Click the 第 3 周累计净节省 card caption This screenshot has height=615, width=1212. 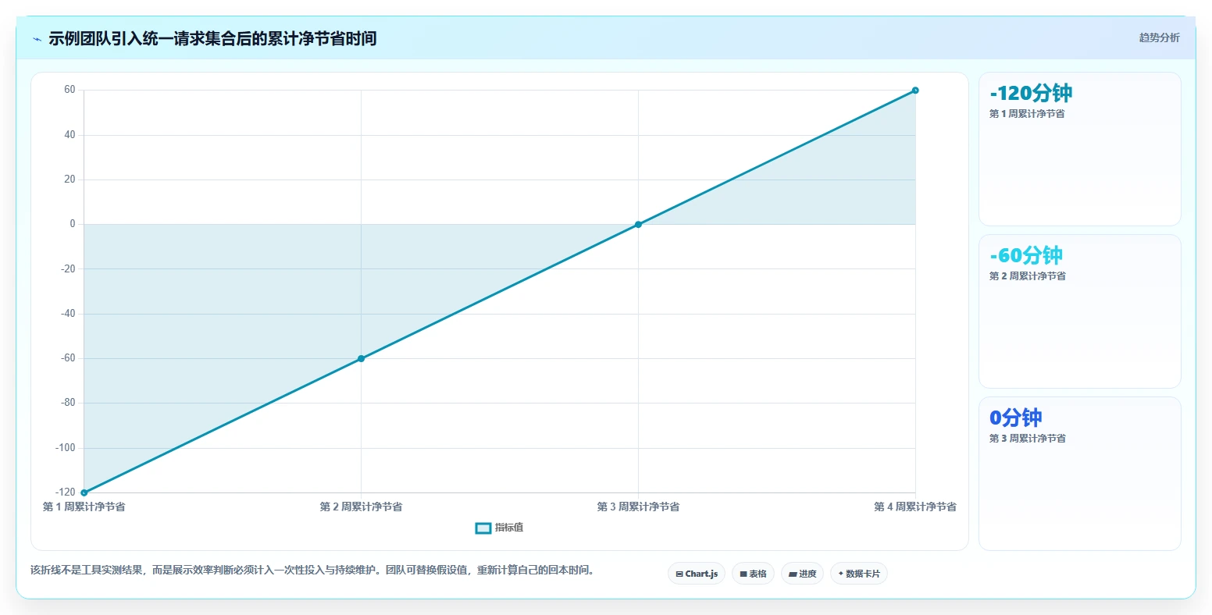pyautogui.click(x=1027, y=439)
